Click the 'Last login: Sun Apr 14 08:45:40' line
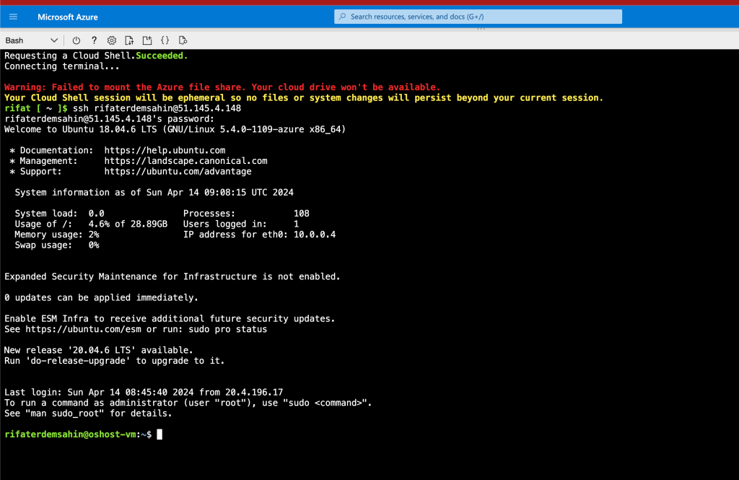 pyautogui.click(x=144, y=392)
